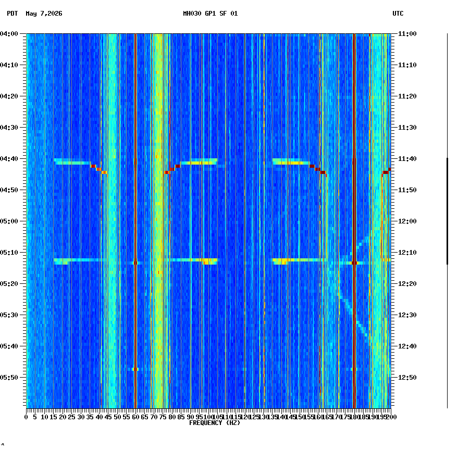This screenshot has width=470, height=450.
Task: Click the 40 Hz frequency tick label
Action: 99,417
